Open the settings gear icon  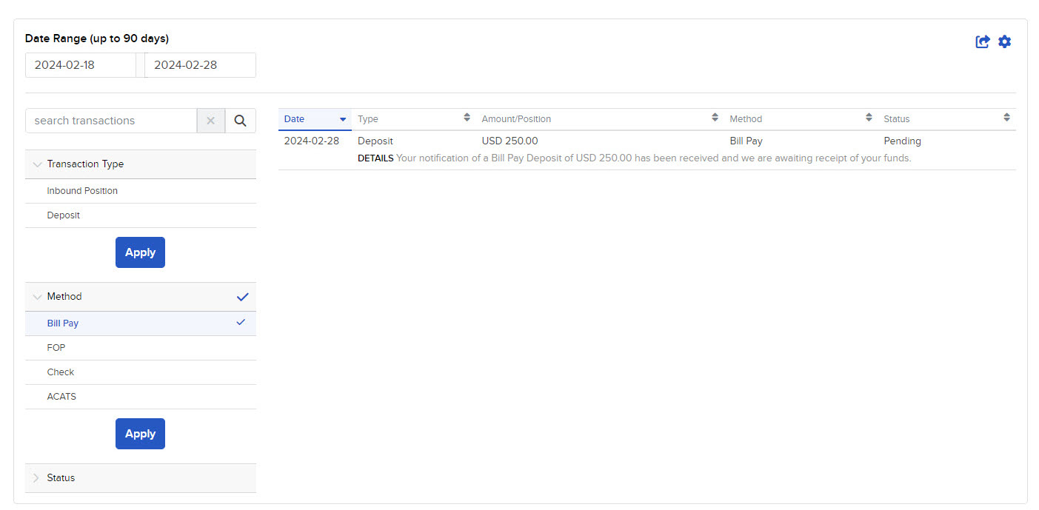(1005, 41)
